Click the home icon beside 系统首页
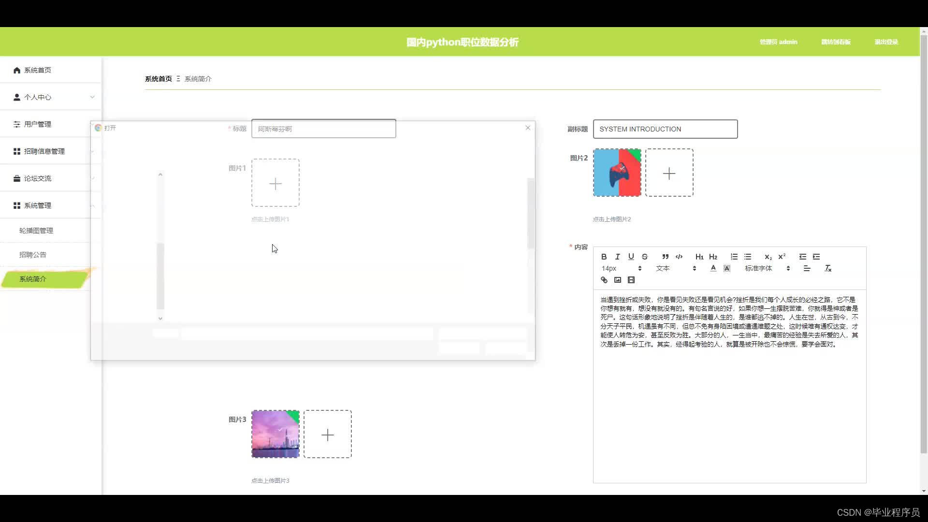The image size is (928, 522). click(17, 70)
